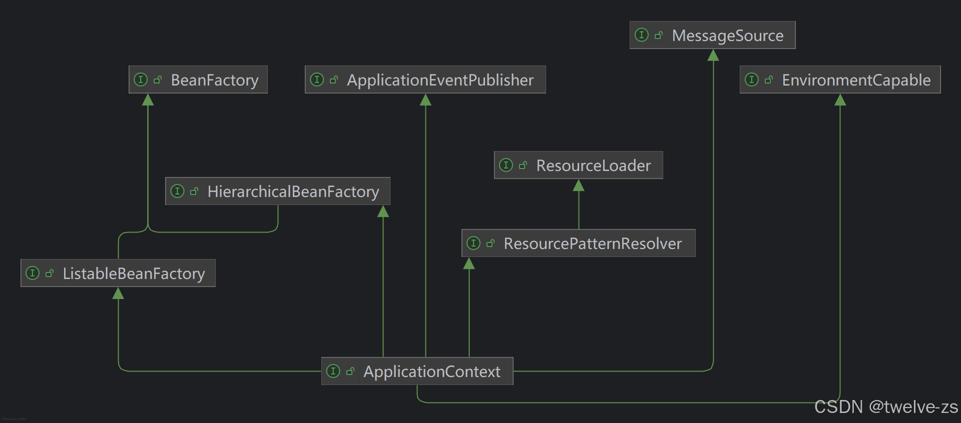This screenshot has height=423, width=961.
Task: Click the lock icon beside HierarchicalBeanFactory
Action: point(194,191)
